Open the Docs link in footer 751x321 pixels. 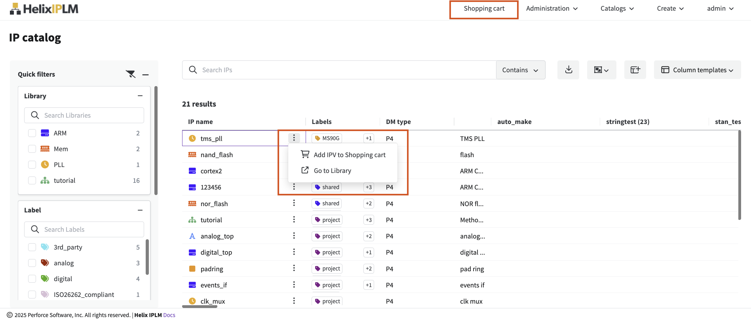[x=169, y=315]
